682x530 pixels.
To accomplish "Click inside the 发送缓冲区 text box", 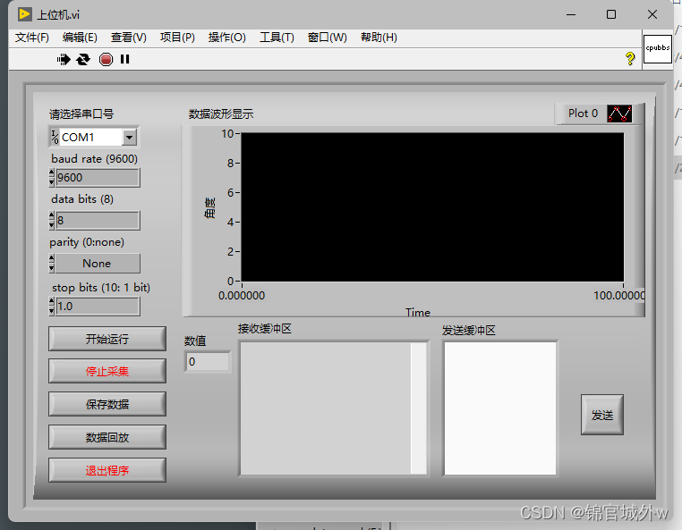I will tap(500, 408).
